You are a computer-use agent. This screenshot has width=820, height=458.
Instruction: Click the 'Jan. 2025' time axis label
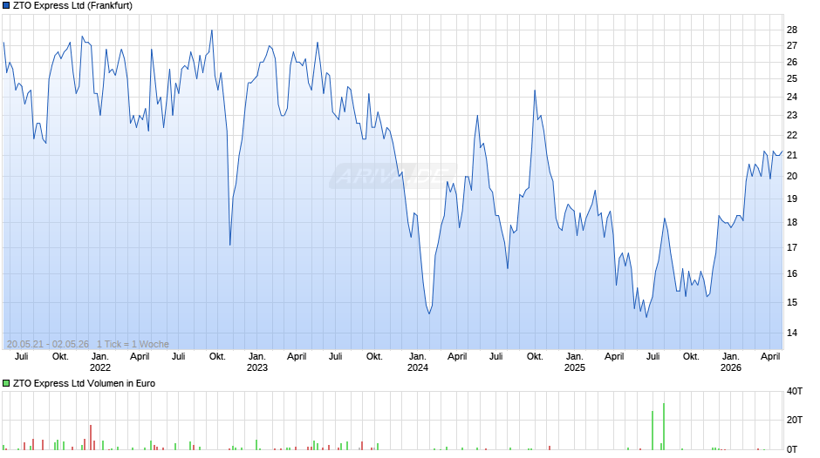[574, 362]
